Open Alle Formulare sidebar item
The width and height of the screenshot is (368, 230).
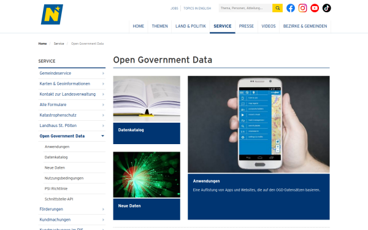click(53, 105)
